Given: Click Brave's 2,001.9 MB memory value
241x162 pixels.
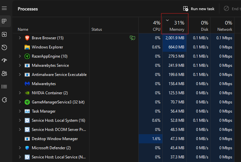Looking at the screenshot, I should click(x=174, y=38).
